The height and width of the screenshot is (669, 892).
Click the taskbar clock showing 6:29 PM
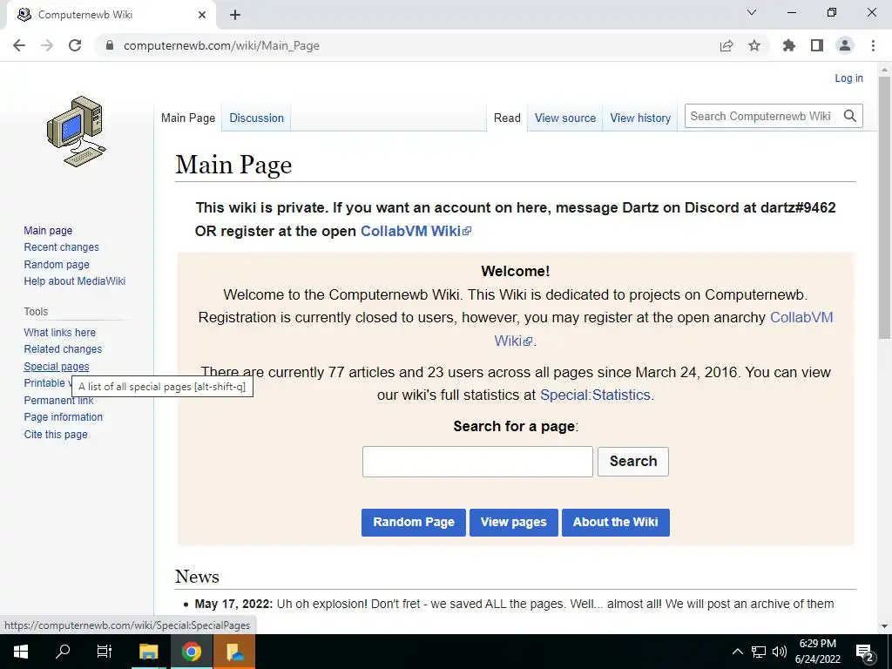(x=817, y=652)
